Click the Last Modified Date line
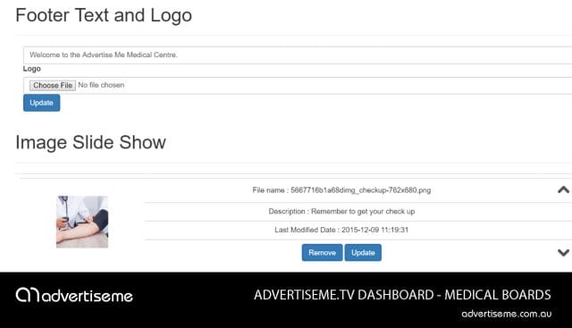The width and height of the screenshot is (572, 328). (341, 230)
